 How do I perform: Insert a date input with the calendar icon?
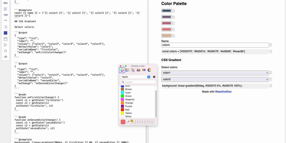(x=6, y=39)
